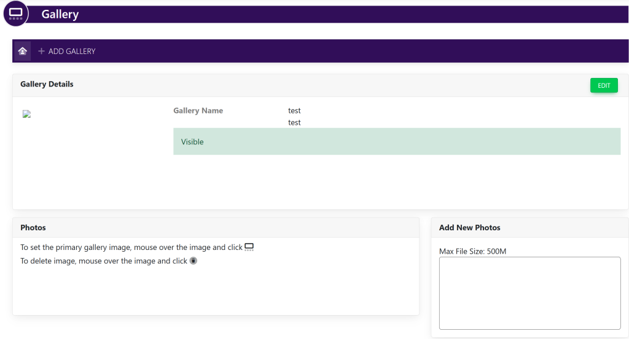Click the set primary image instruction text
629x339 pixels.
[131, 247]
